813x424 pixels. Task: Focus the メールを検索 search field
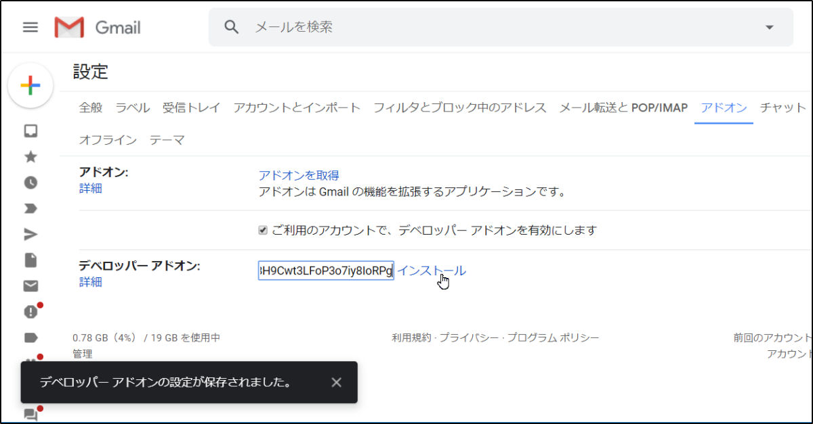(501, 27)
